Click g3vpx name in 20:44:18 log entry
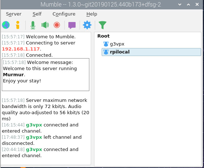Image resolution: width=204 pixels, height=168 pixels. click(x=34, y=150)
